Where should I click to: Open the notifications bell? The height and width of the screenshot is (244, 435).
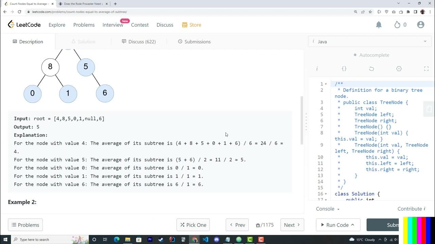379,25
